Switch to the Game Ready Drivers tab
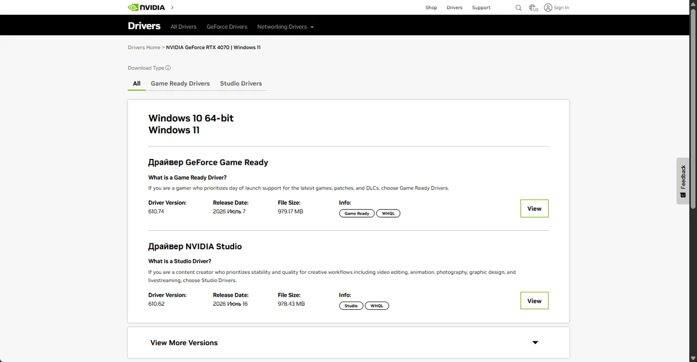 point(180,83)
